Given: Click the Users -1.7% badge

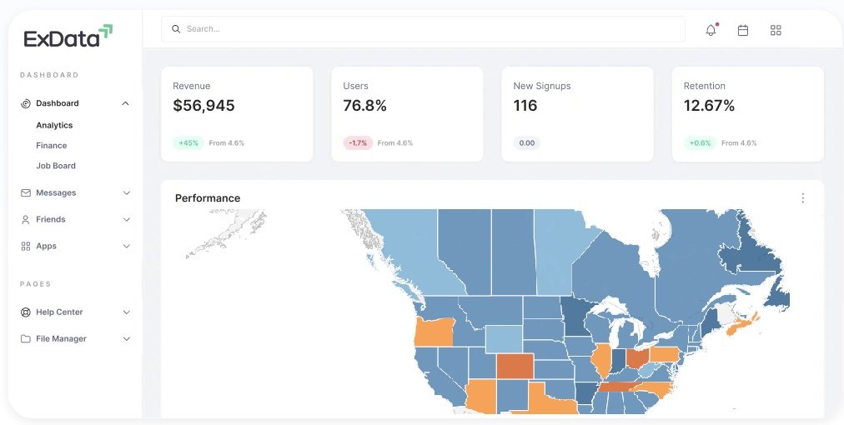Looking at the screenshot, I should (x=358, y=143).
